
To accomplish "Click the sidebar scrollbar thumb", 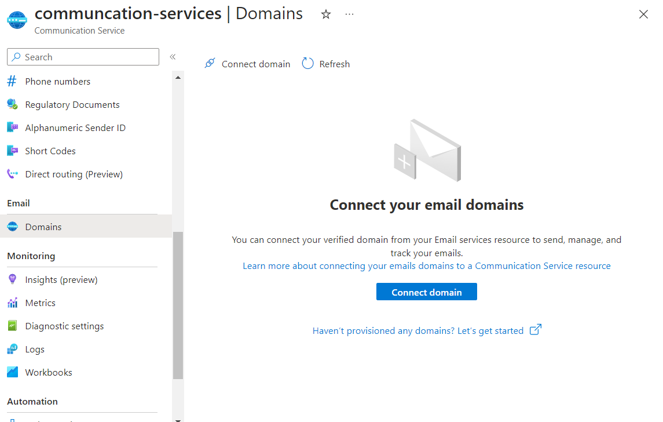I will (x=178, y=305).
